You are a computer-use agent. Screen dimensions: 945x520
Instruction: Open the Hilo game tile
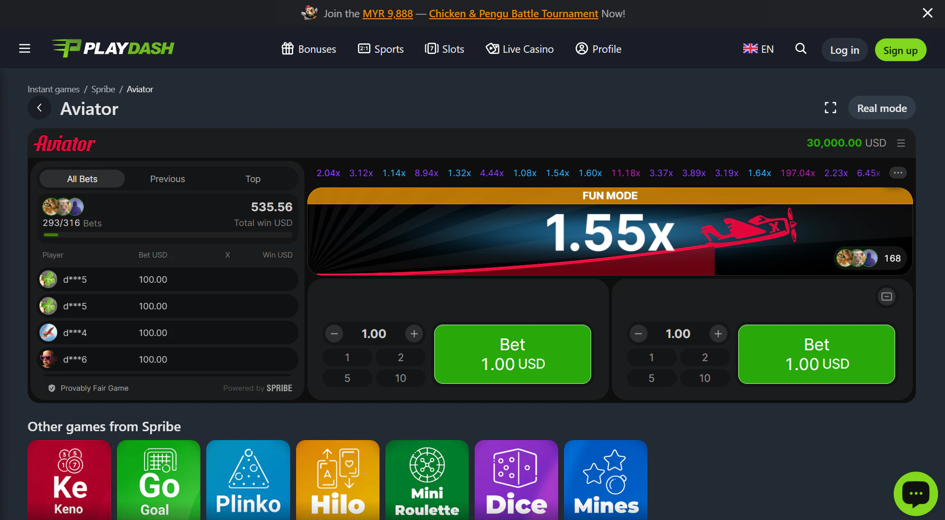click(338, 480)
